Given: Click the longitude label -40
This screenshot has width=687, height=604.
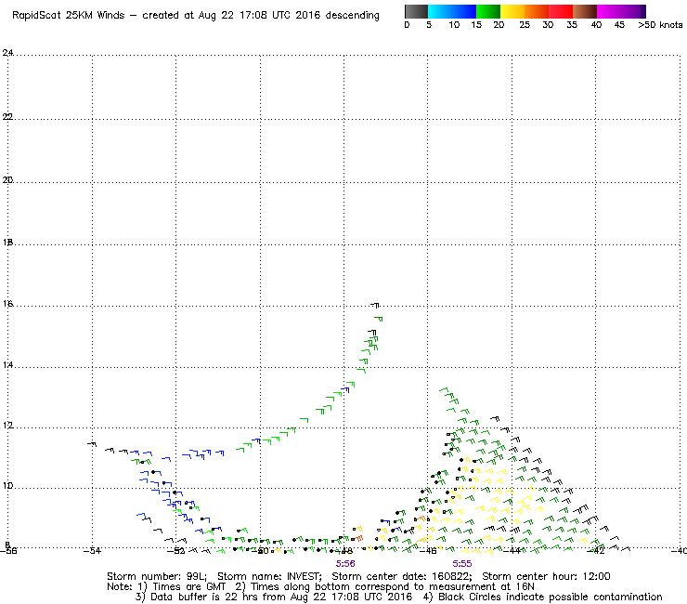Looking at the screenshot, I should [x=679, y=551].
